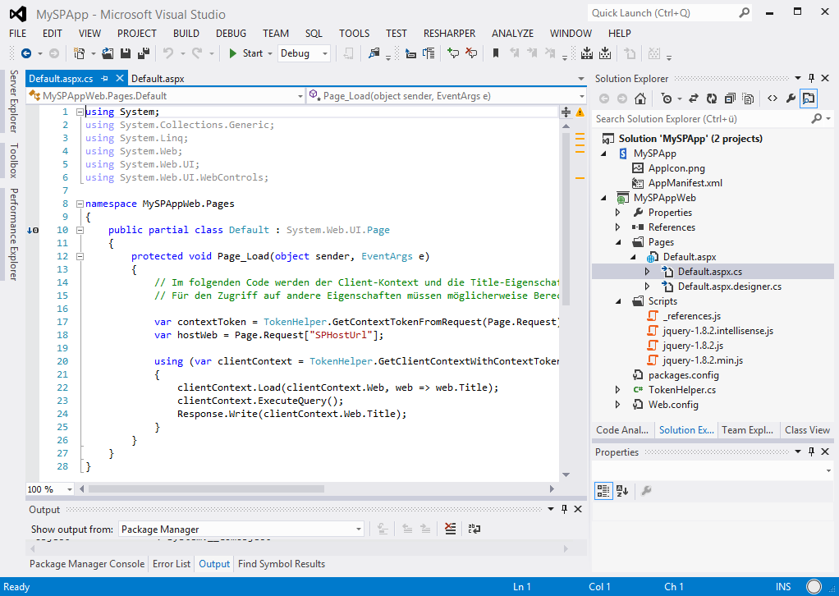
Task: Toggle auto-hide pin on Solution Explorer
Action: (812, 79)
